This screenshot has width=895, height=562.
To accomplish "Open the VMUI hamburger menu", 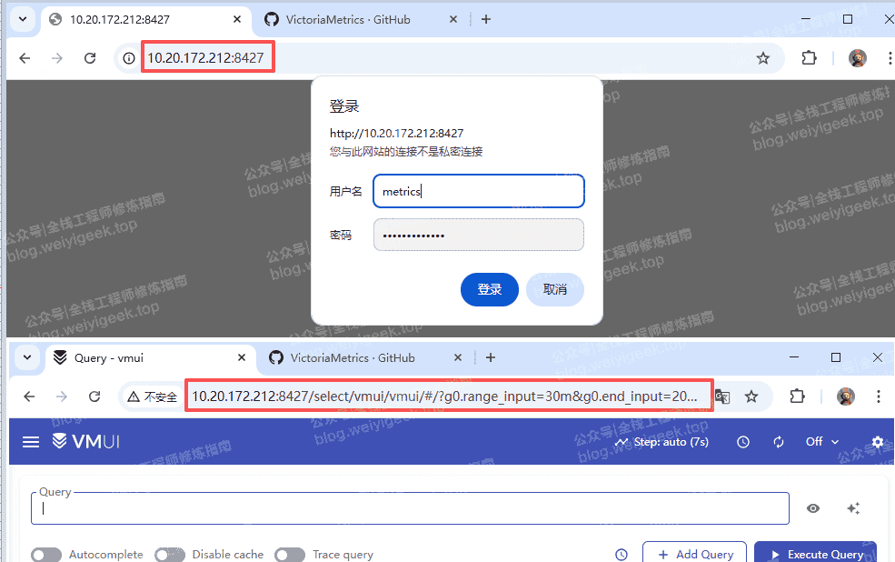I will (x=31, y=442).
